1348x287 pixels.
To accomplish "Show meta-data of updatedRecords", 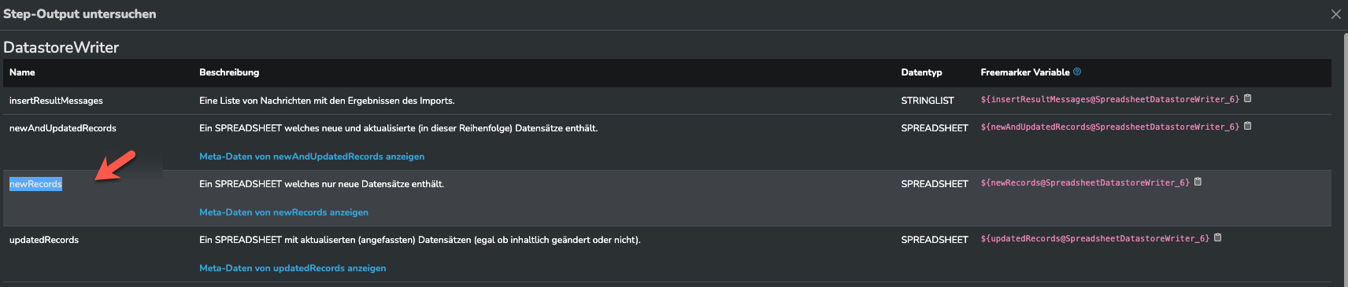I will (292, 268).
